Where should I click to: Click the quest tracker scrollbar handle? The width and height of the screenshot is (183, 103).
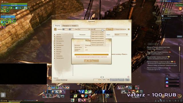pos(180,49)
